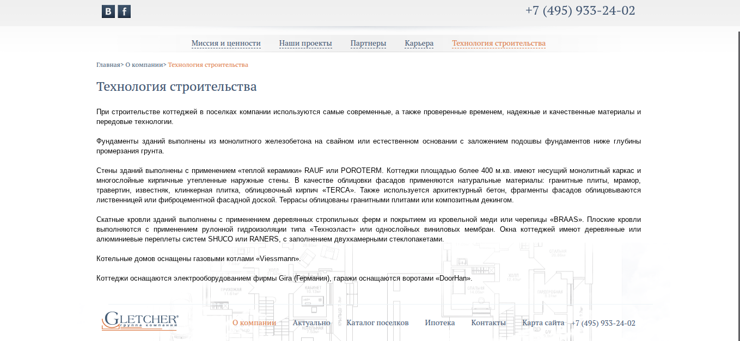Open О компании in the footer menu
This screenshot has height=341, width=740.
click(x=254, y=323)
